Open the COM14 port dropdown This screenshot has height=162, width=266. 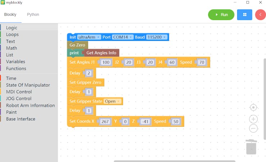coord(123,37)
